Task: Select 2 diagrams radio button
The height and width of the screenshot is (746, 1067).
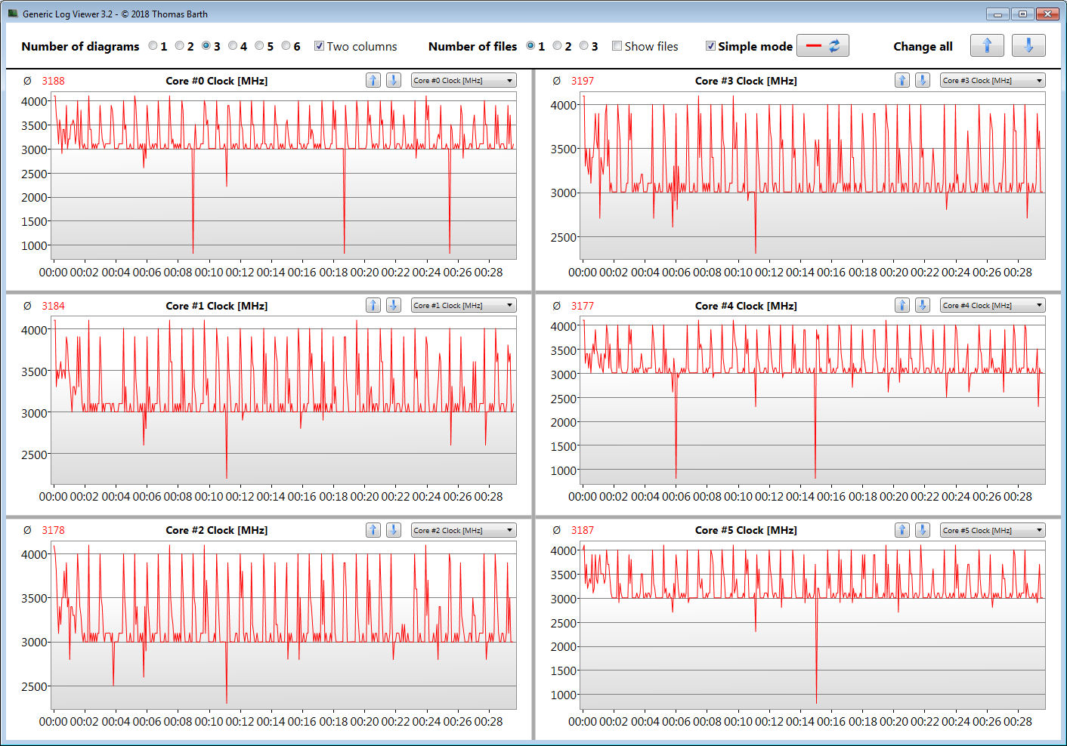Action: [x=180, y=46]
